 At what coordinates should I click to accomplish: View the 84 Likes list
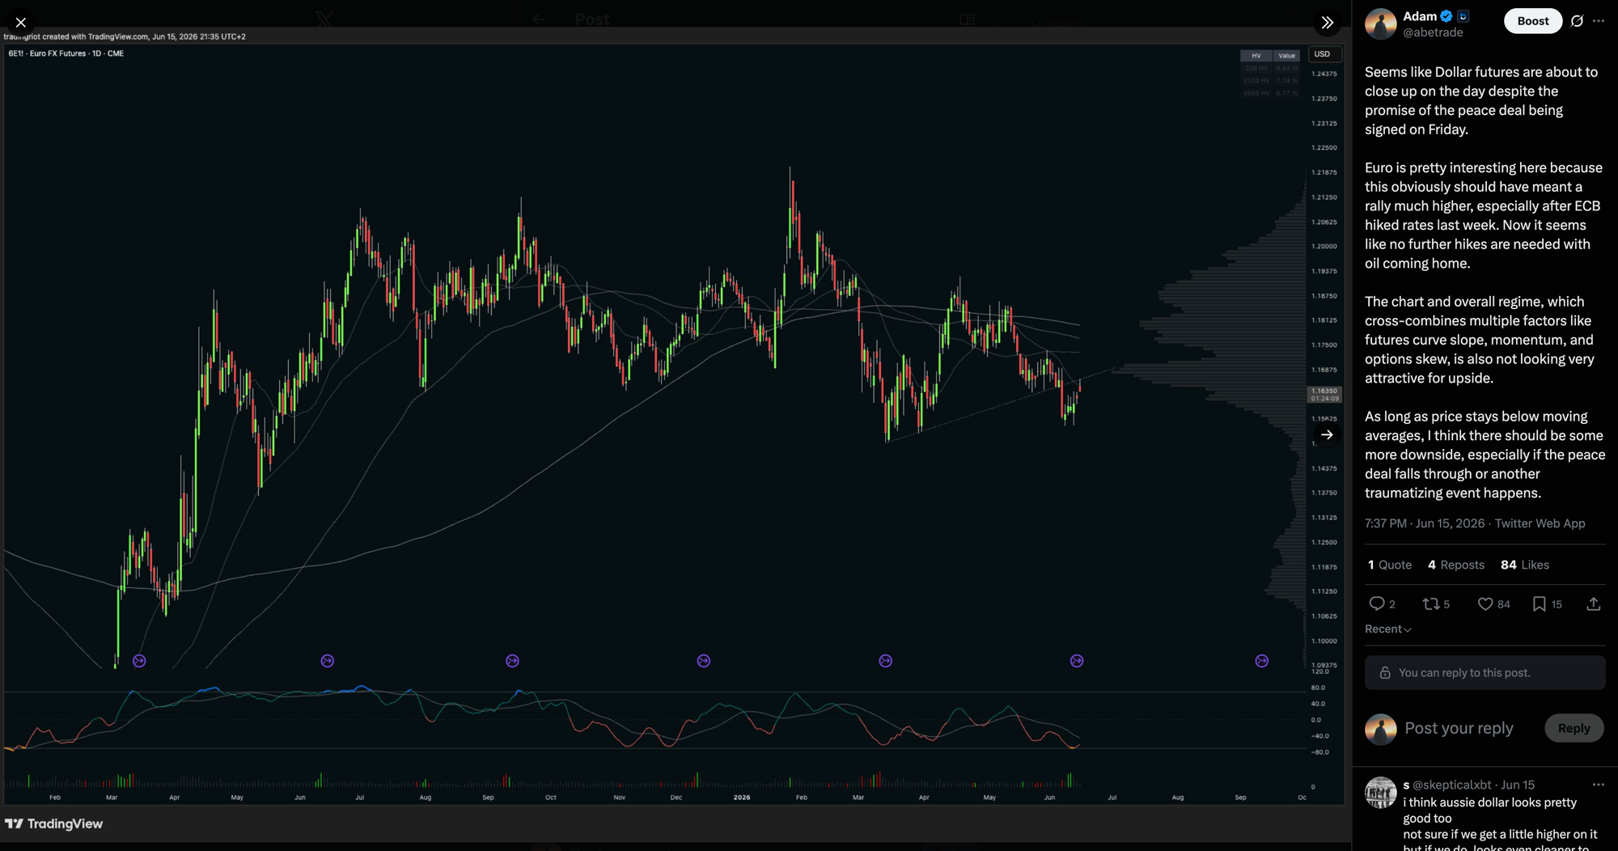pyautogui.click(x=1525, y=565)
